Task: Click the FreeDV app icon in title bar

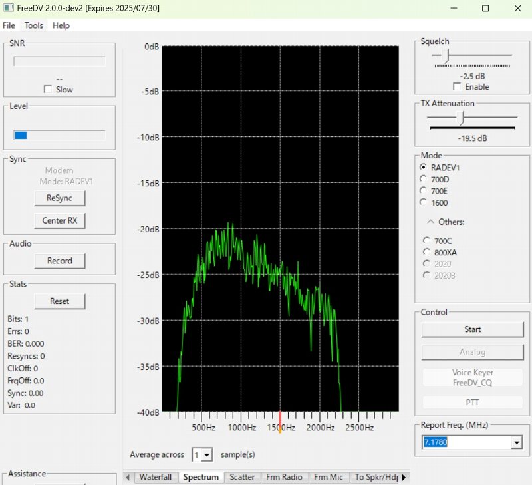Action: pyautogui.click(x=9, y=8)
